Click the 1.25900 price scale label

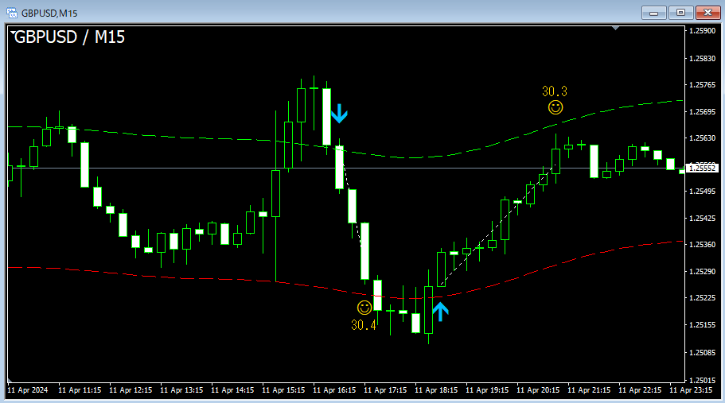[x=702, y=30]
